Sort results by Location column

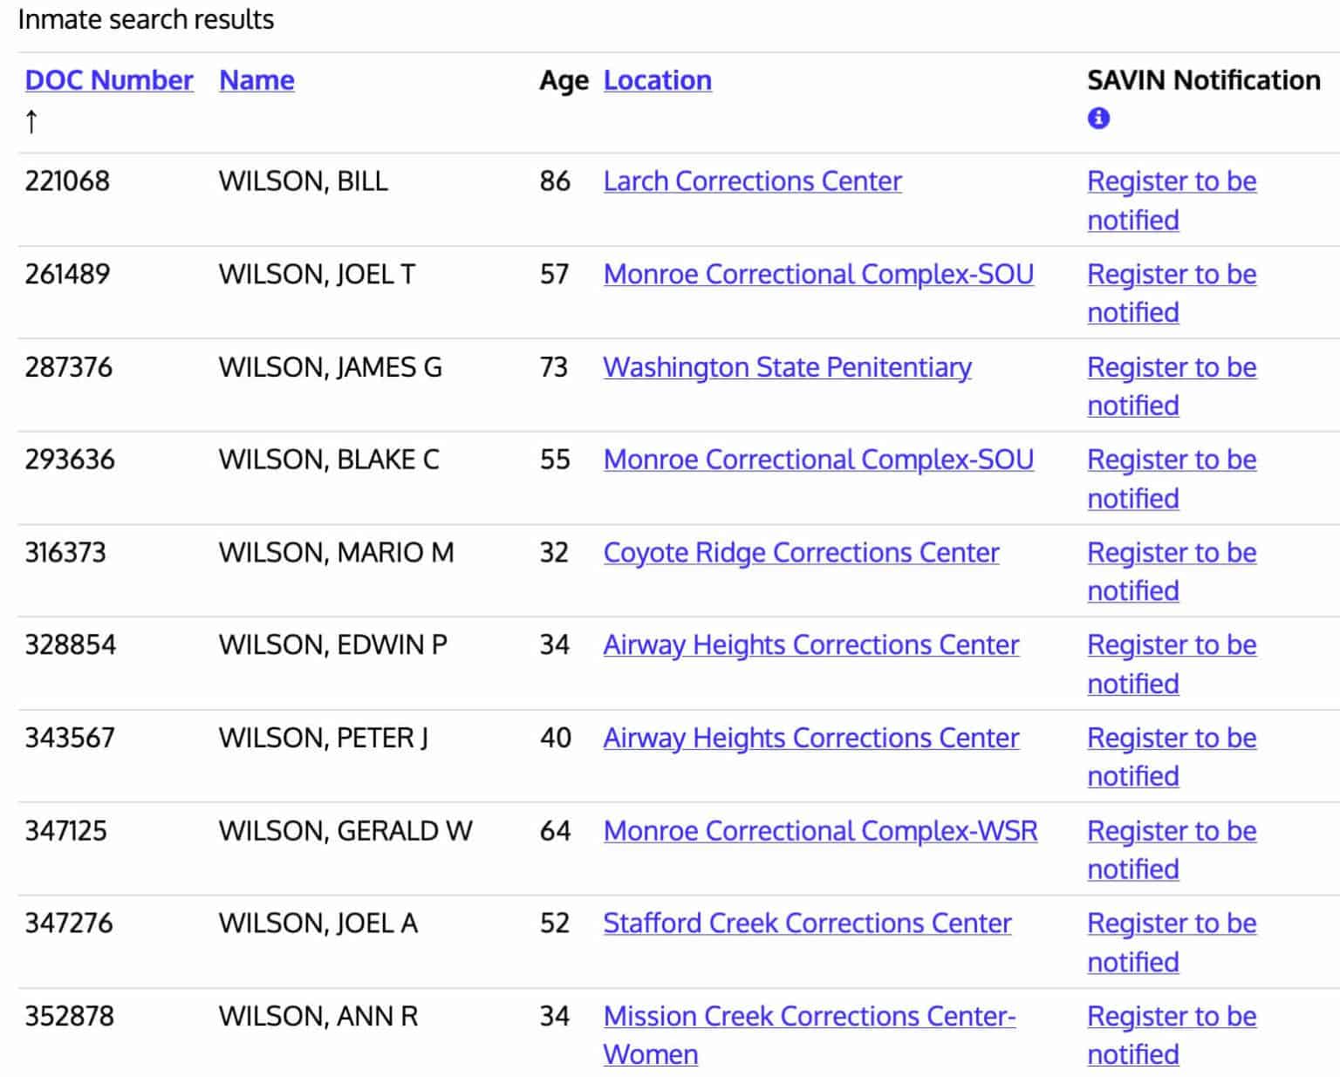pyautogui.click(x=657, y=80)
